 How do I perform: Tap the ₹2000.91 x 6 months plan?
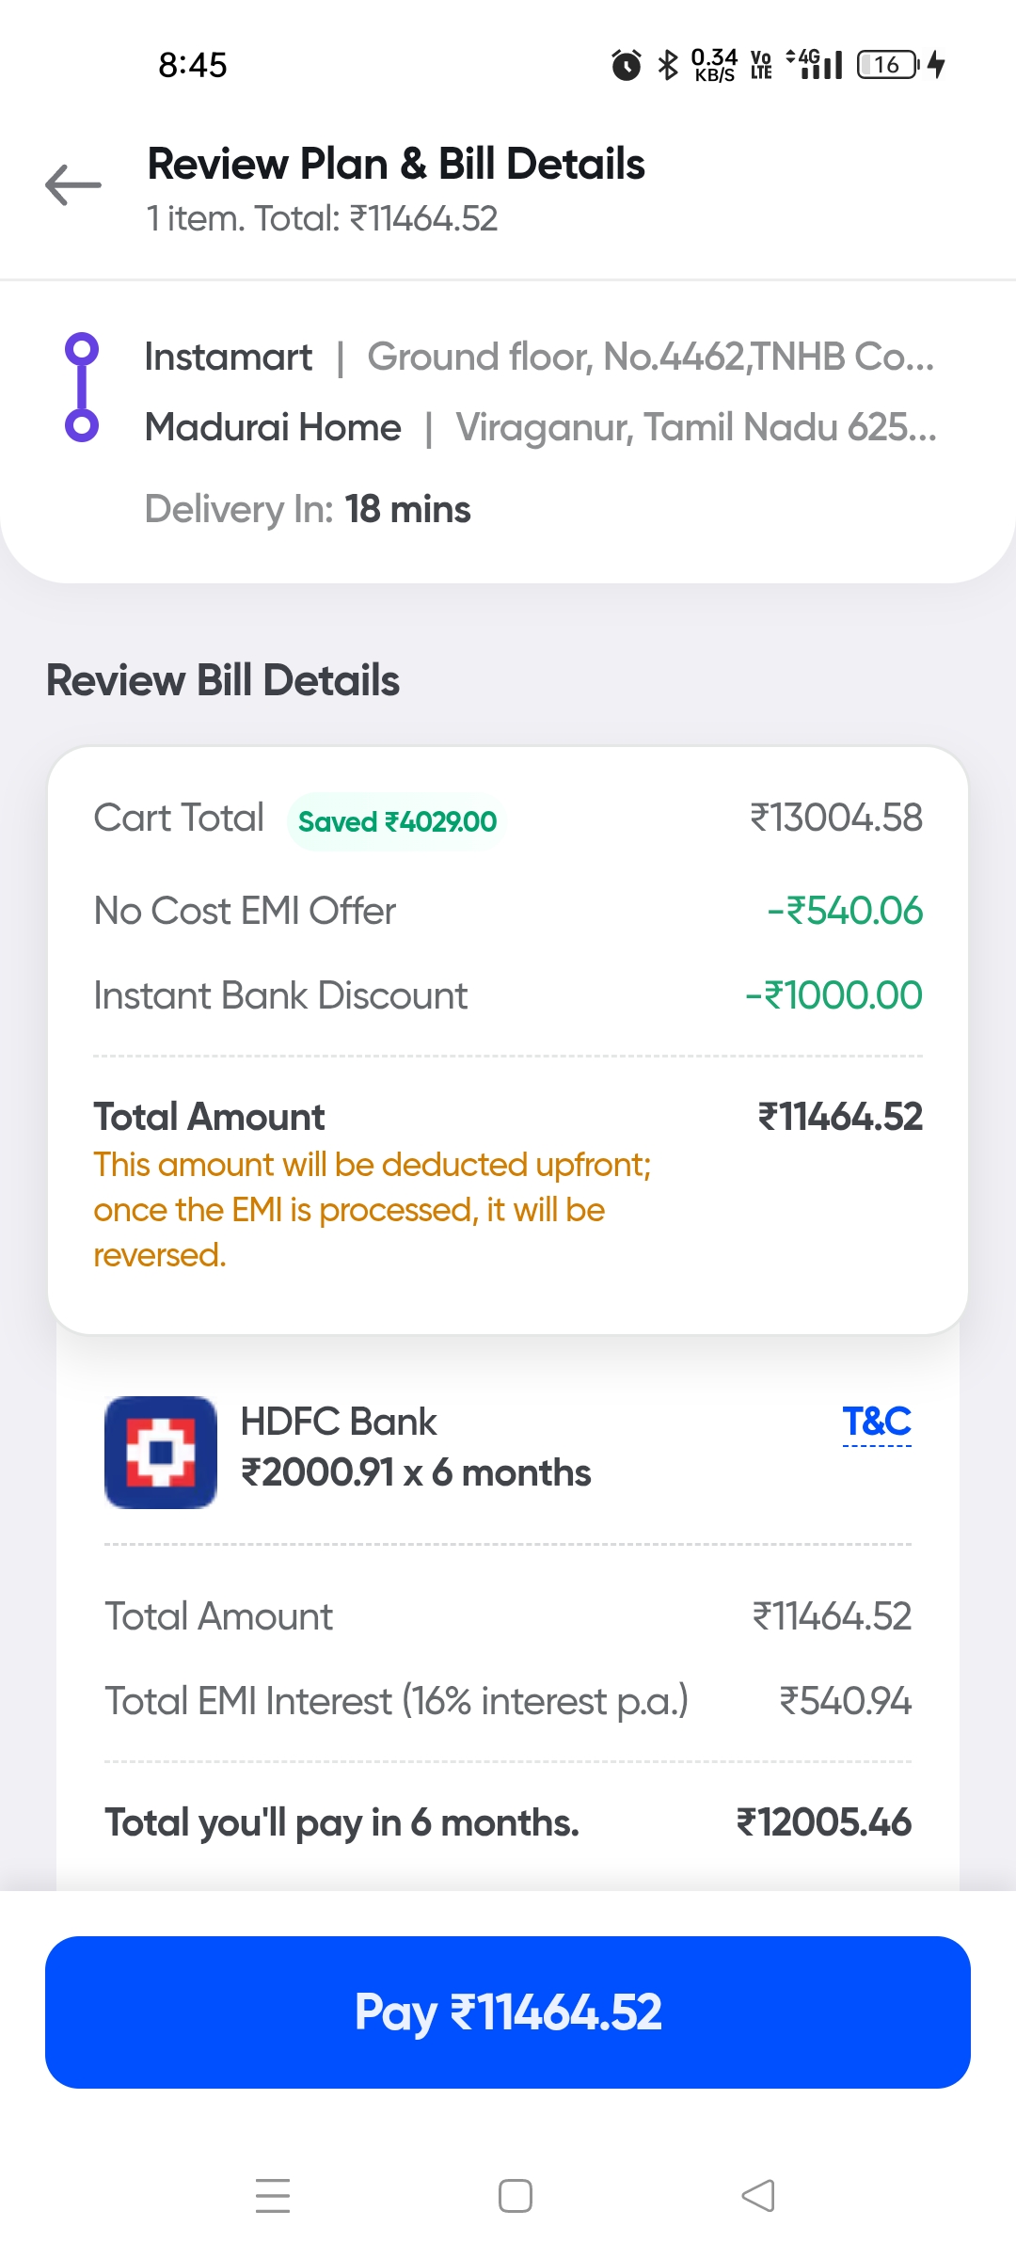[416, 1472]
